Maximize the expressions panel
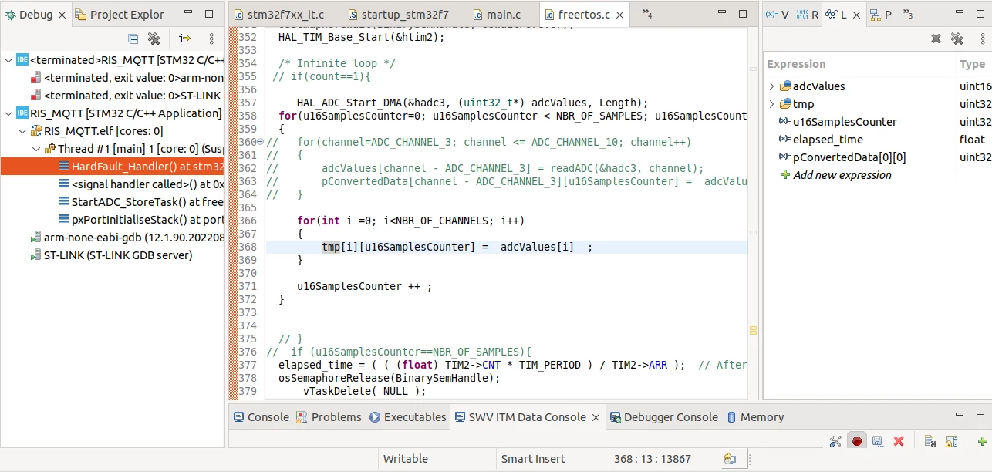The width and height of the screenshot is (992, 472). (981, 14)
